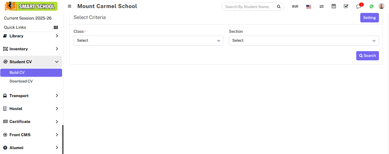Open the task checklist icon
Viewport: 389px width, 154px height.
tap(346, 6)
